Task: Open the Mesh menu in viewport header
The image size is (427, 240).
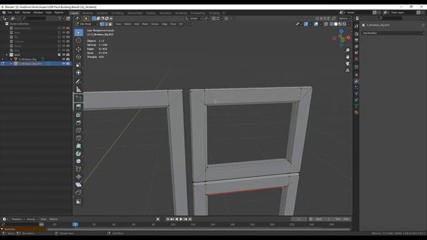Action: 145,24
